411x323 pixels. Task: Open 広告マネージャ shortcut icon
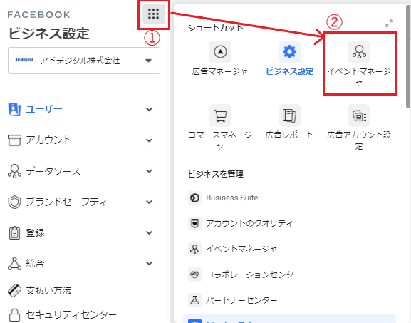pyautogui.click(x=220, y=51)
